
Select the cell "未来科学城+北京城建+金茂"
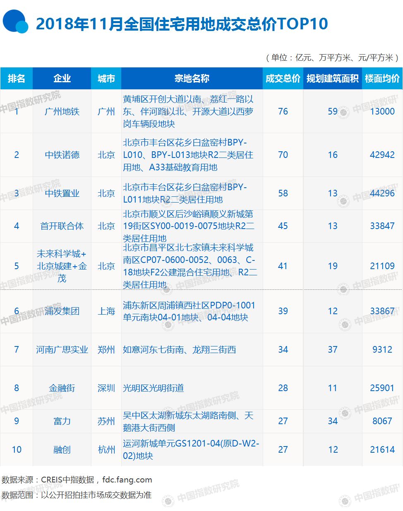pyautogui.click(x=62, y=266)
